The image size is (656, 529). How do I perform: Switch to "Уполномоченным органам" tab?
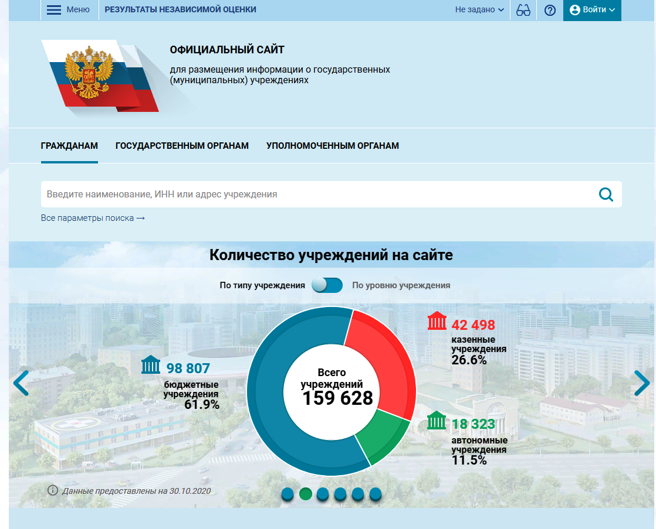coord(332,146)
